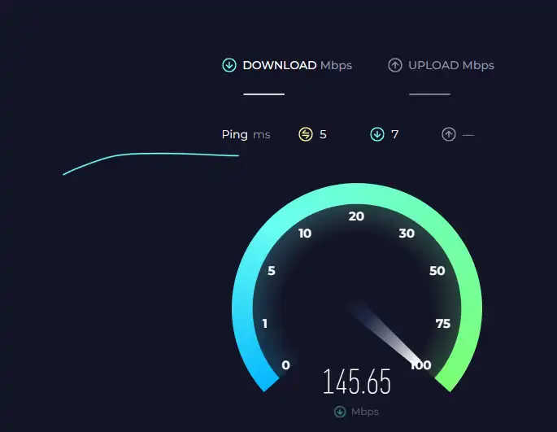Click the 100 mark on the gauge
Viewport: 557px width, 432px height.
420,365
